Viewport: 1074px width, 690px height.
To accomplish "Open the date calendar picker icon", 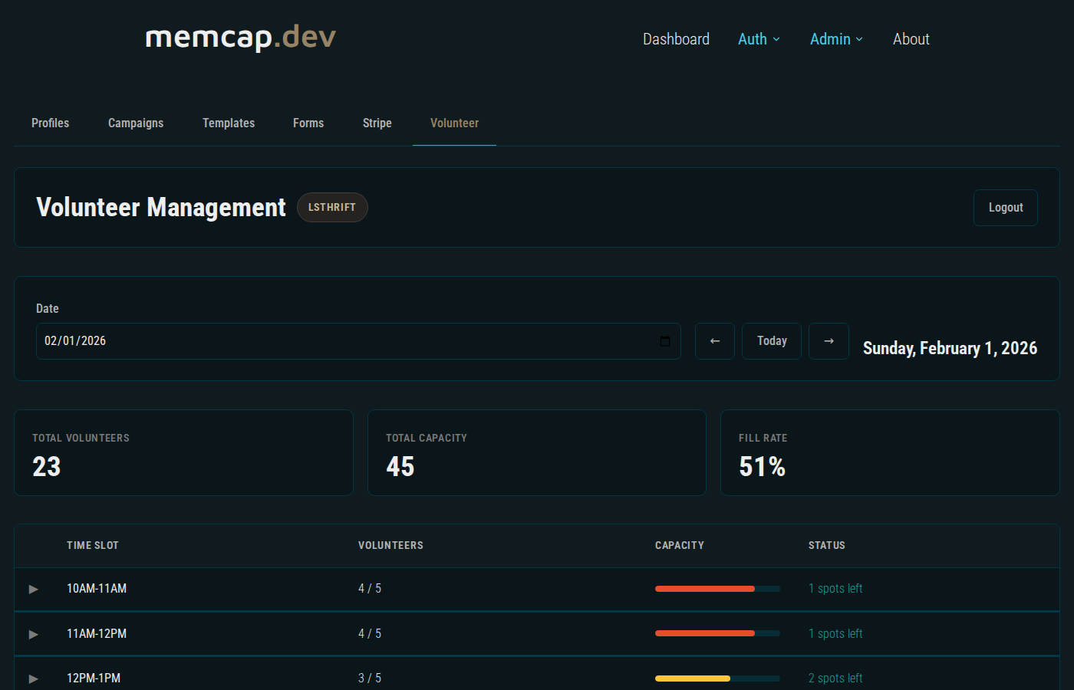I will point(664,341).
